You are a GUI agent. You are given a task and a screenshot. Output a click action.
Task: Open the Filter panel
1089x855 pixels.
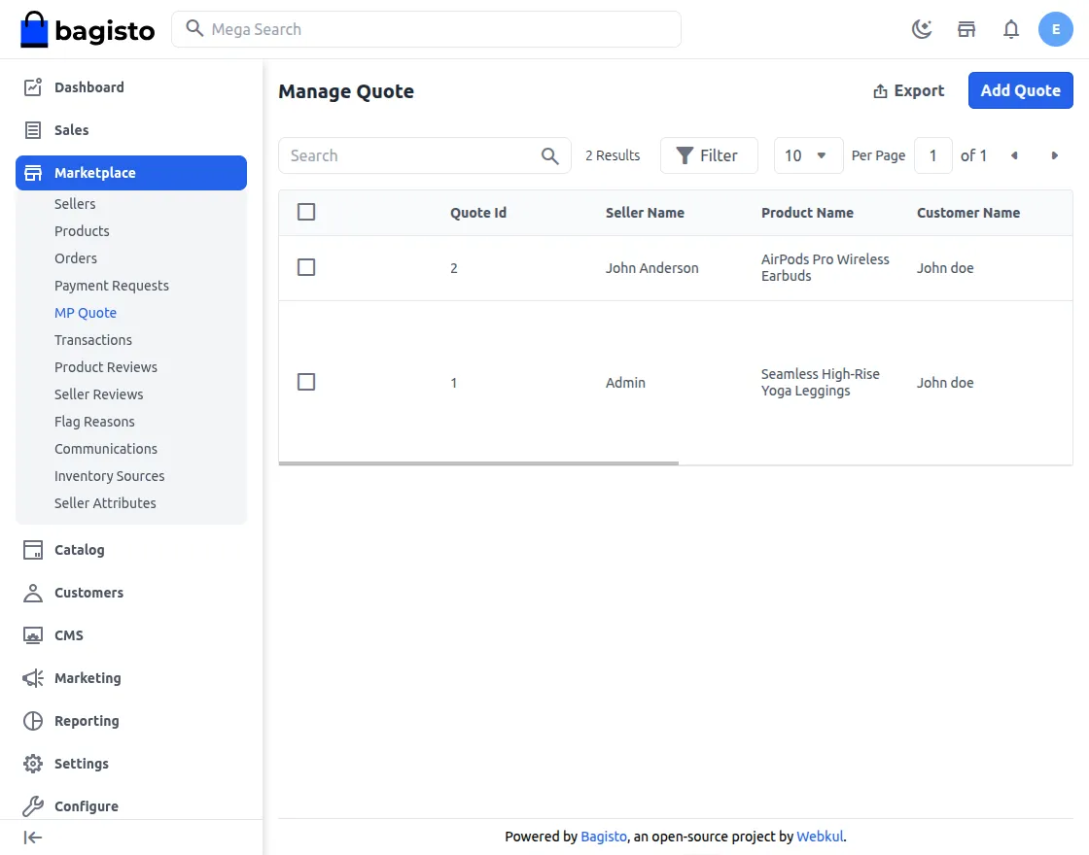709,155
